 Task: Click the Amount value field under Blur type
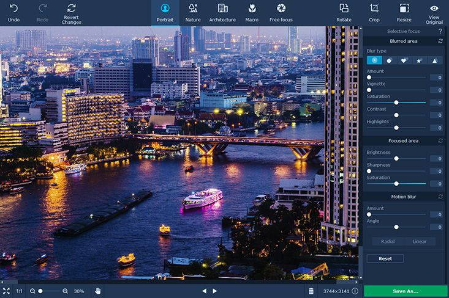[x=436, y=78]
